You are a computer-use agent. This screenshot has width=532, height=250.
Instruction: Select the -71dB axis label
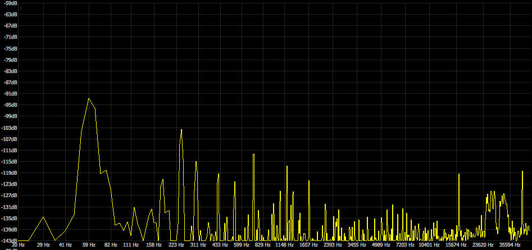(10, 37)
